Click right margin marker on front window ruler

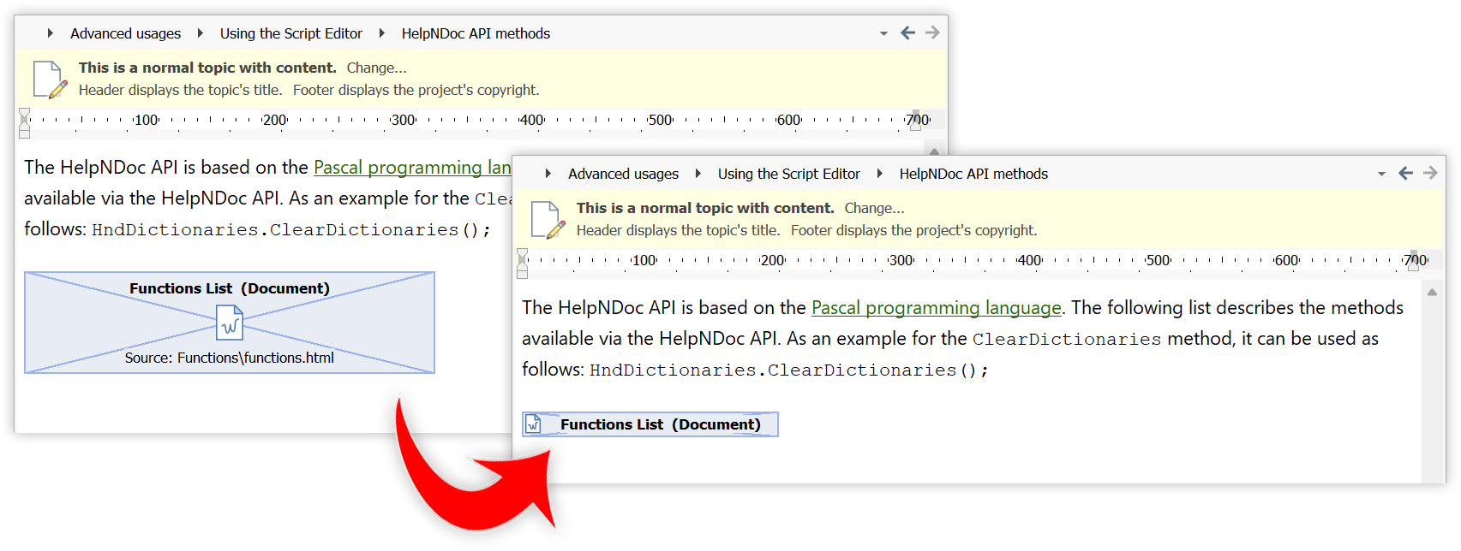pyautogui.click(x=1413, y=262)
